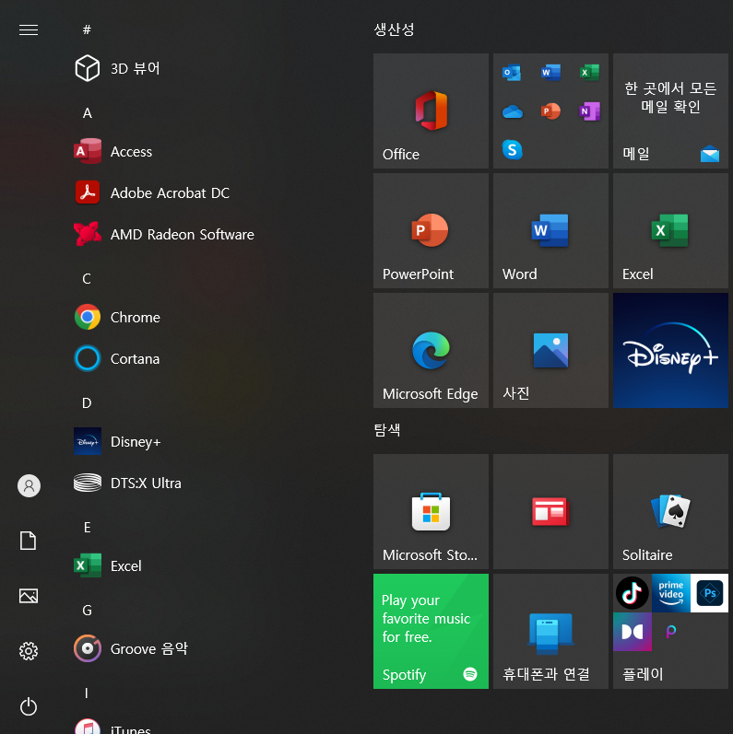The height and width of the screenshot is (734, 733).
Task: Click the E letter group header
Action: coord(88,527)
